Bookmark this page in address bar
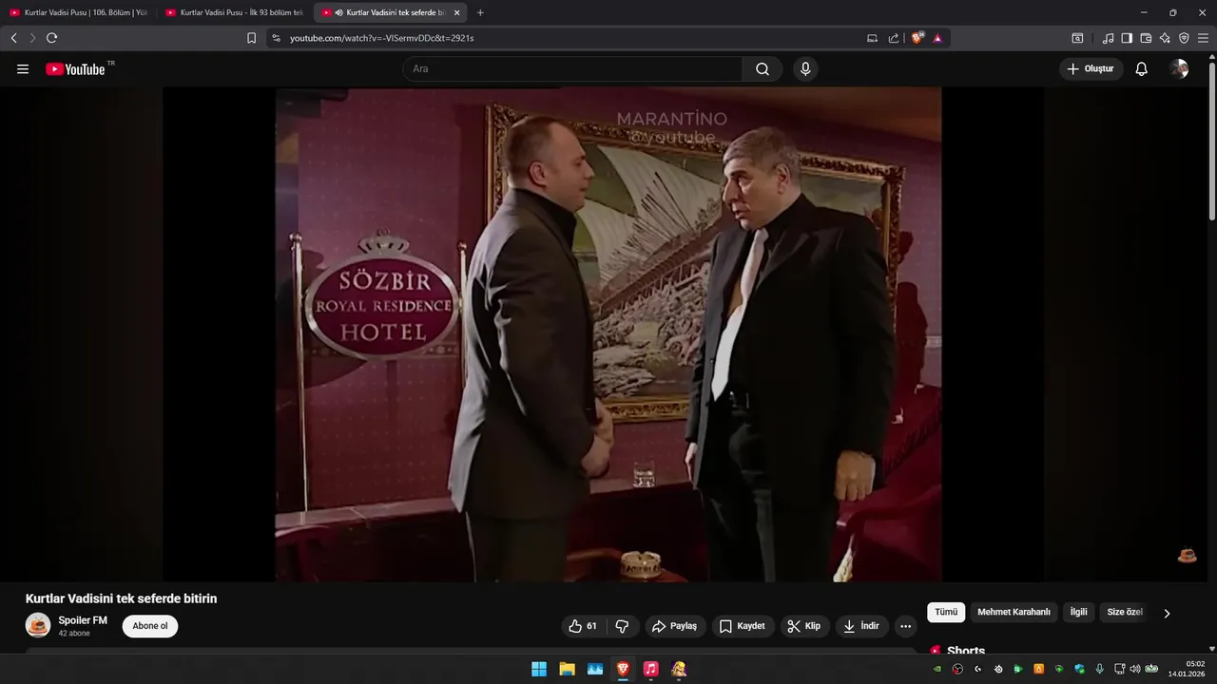The width and height of the screenshot is (1217, 684). click(x=251, y=38)
